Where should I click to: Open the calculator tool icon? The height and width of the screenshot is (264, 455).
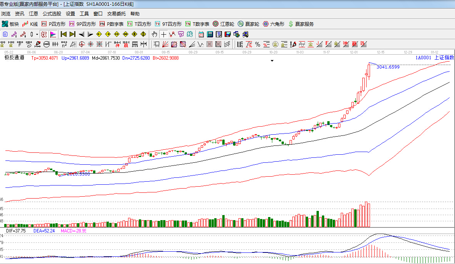pos(210,34)
